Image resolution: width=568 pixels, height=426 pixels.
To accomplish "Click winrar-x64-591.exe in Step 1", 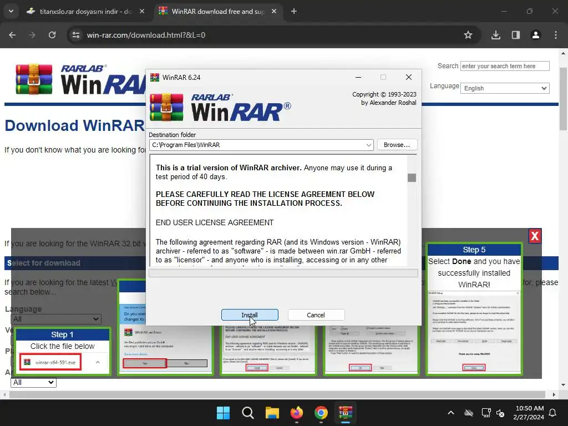I will tap(50, 362).
